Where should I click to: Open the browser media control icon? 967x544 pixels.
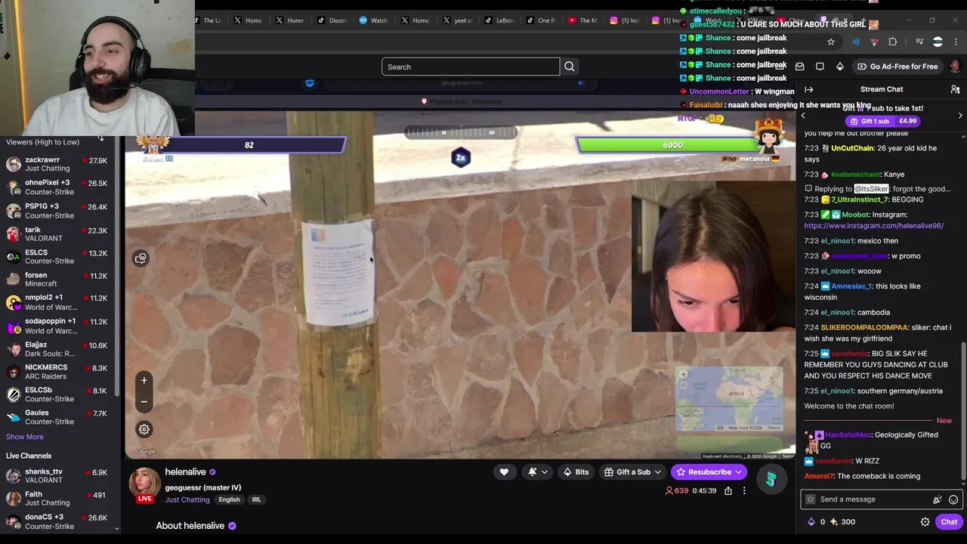(919, 42)
